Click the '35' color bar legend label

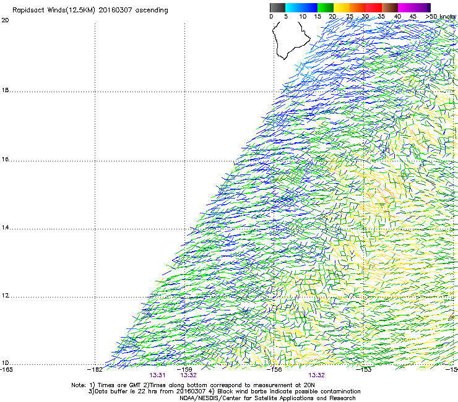(x=381, y=17)
